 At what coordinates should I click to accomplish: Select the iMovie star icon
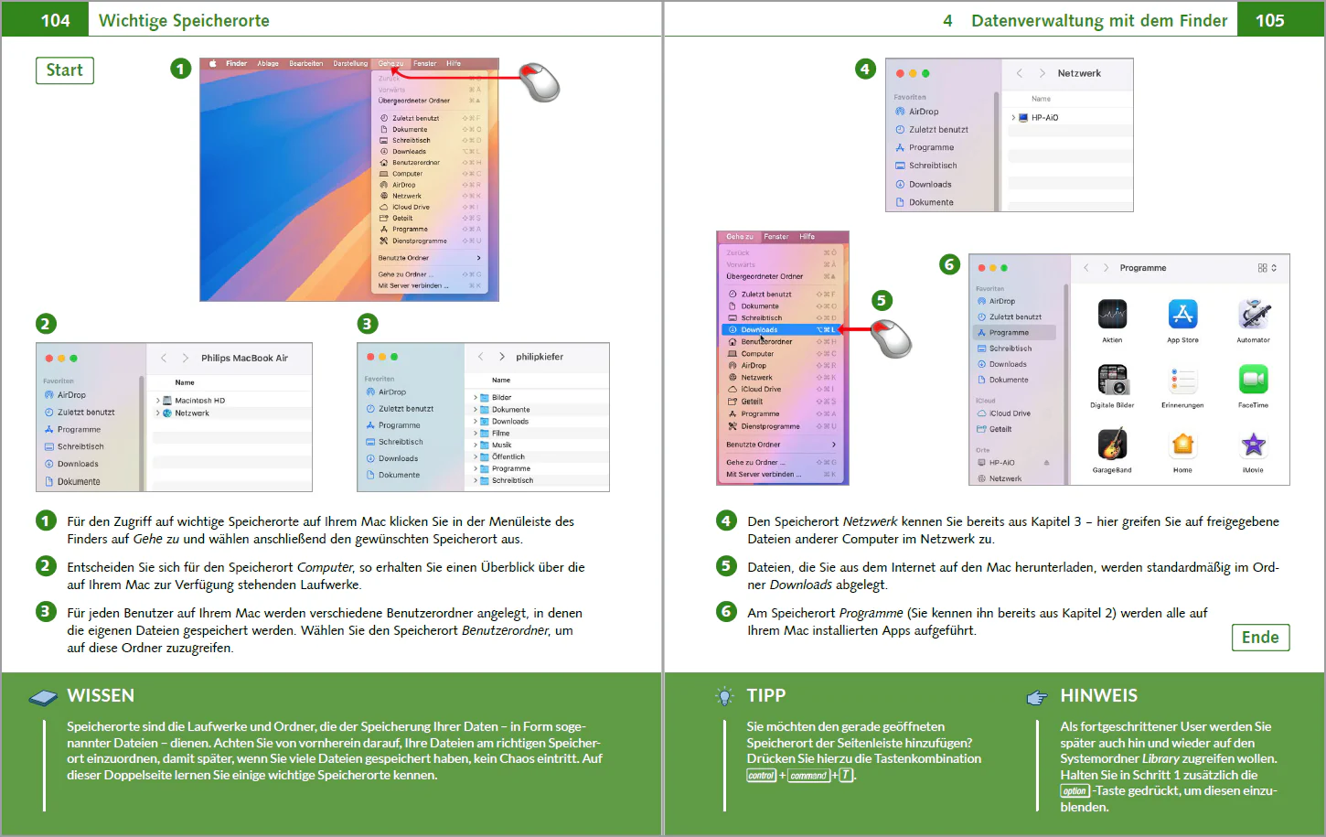point(1253,445)
